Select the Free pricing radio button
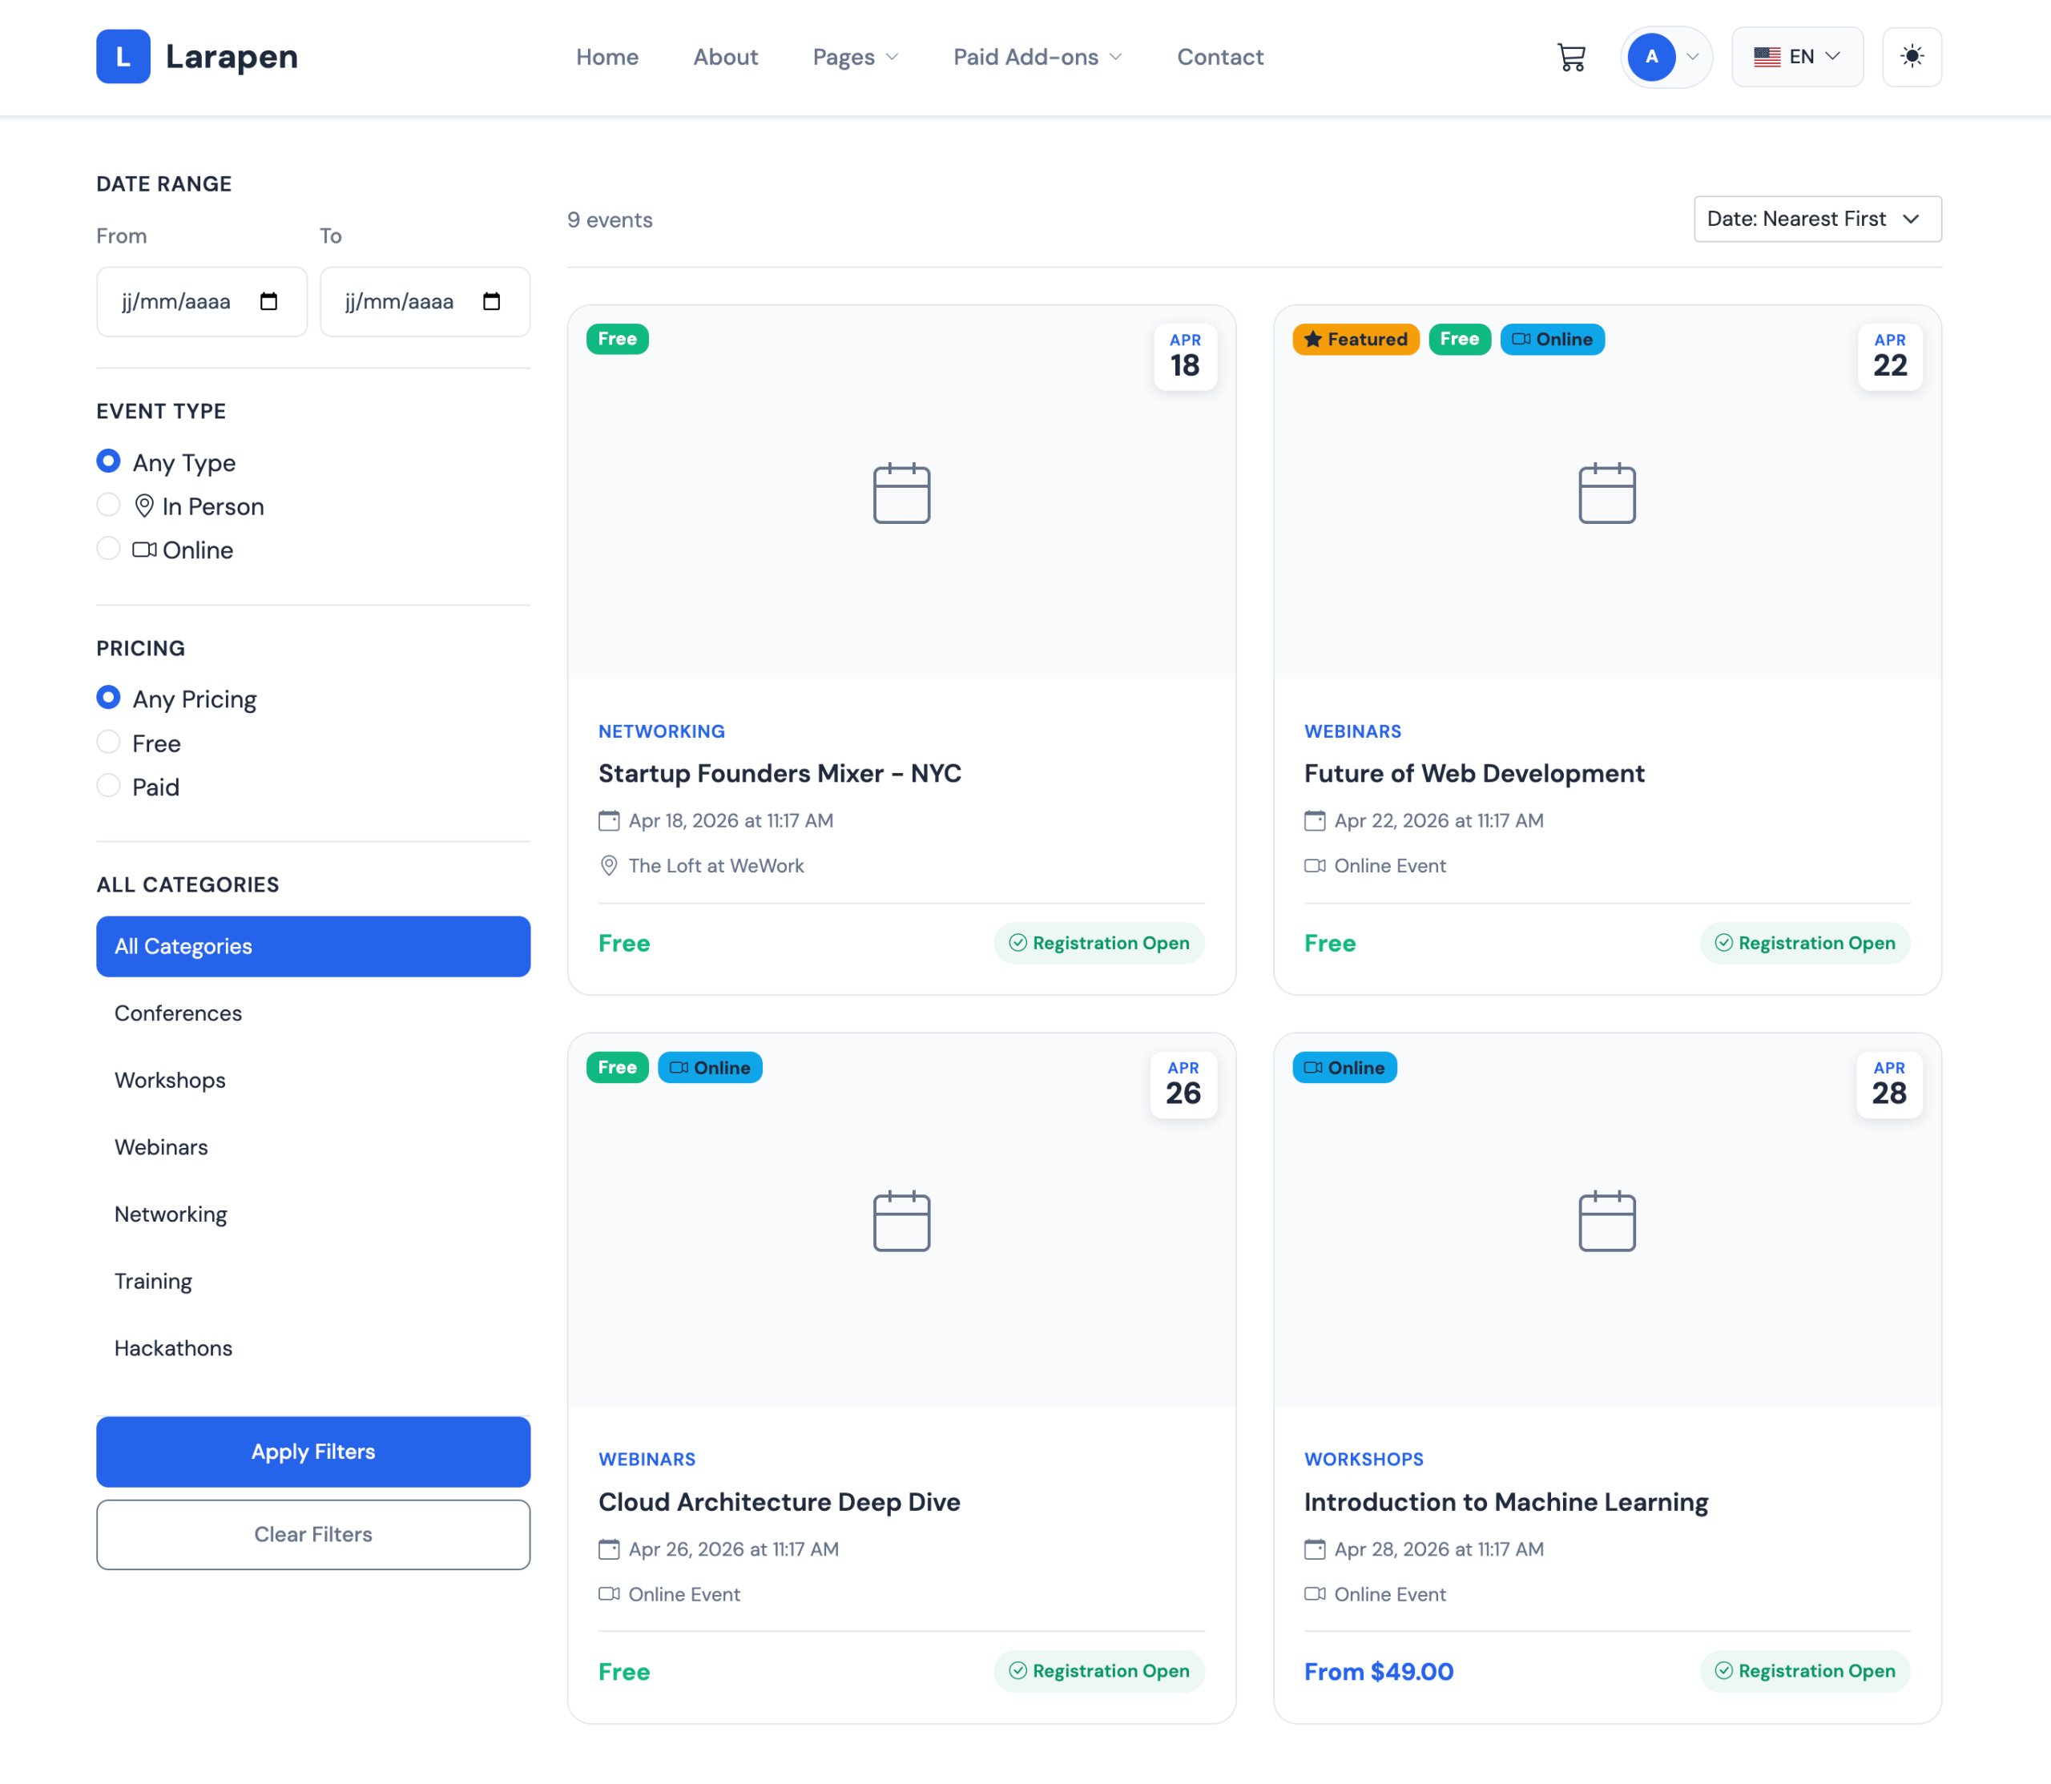Image resolution: width=2051 pixels, height=1784 pixels. [x=108, y=743]
